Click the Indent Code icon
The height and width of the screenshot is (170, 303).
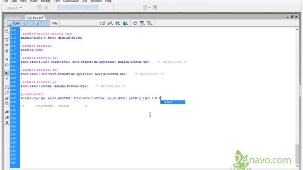click(x=7, y=112)
